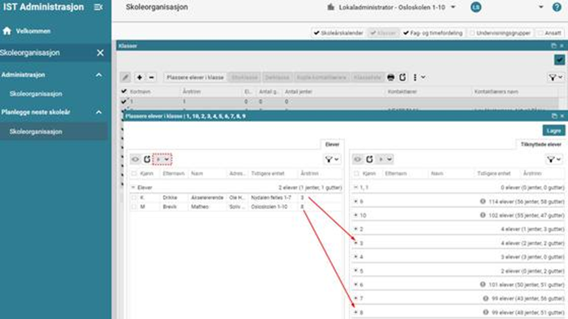Open filter dropdown in Elever panel
This screenshot has height=319, width=568.
(332, 159)
